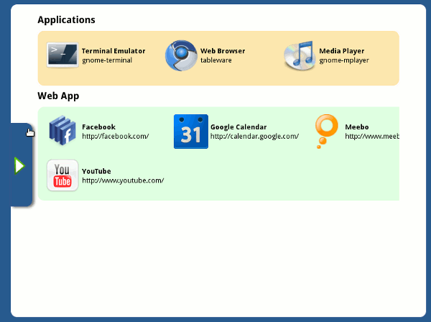Follow the http://facebook.com/ link

pyautogui.click(x=116, y=136)
